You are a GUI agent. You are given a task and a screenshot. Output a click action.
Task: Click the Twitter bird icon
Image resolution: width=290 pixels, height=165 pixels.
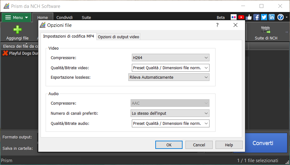[264, 17]
